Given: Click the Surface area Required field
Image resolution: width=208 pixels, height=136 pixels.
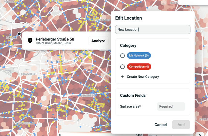Looking at the screenshot, I should (171, 106).
